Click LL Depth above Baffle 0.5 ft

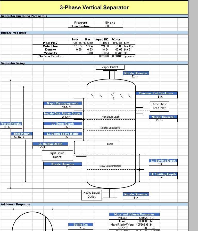pyautogui.click(x=63, y=137)
